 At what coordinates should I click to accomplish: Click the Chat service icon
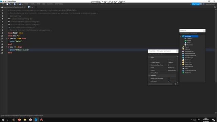[x=183, y=68]
